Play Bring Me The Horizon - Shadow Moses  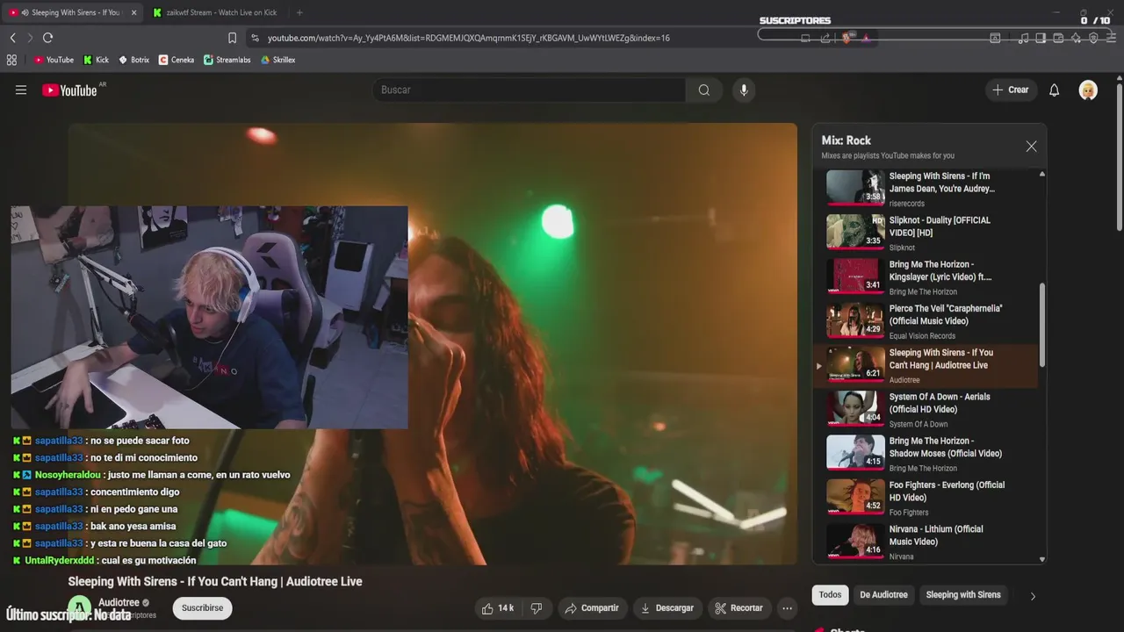point(926,453)
